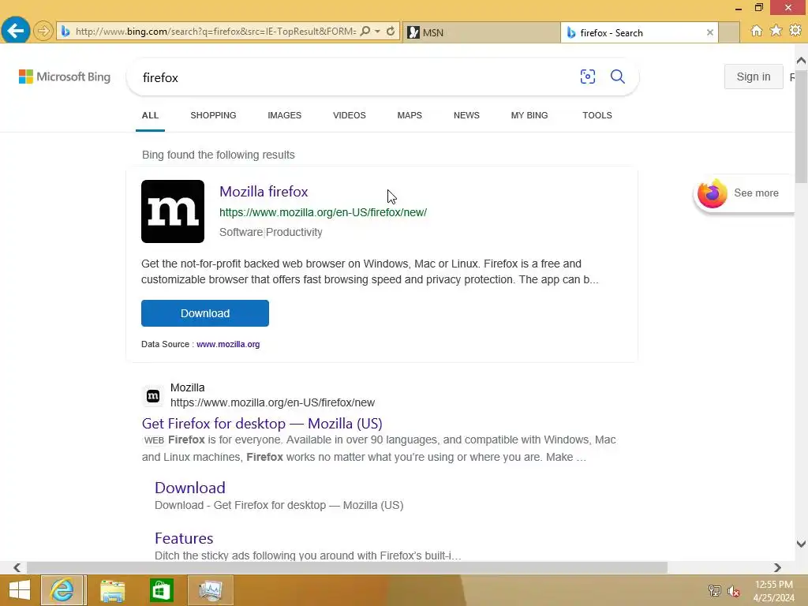This screenshot has width=808, height=606.
Task: Open the Tools gear icon
Action: [x=795, y=31]
